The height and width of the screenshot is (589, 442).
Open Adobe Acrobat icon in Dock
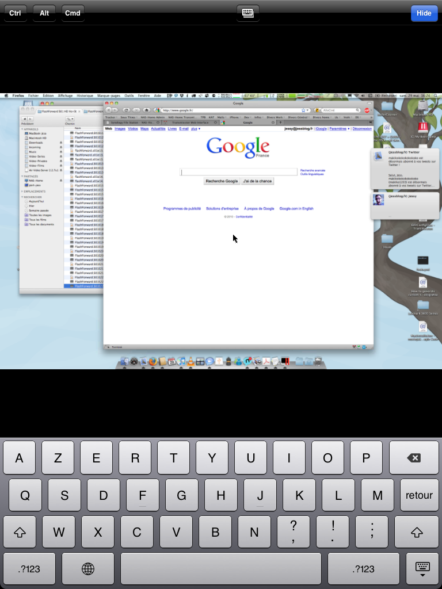(266, 361)
